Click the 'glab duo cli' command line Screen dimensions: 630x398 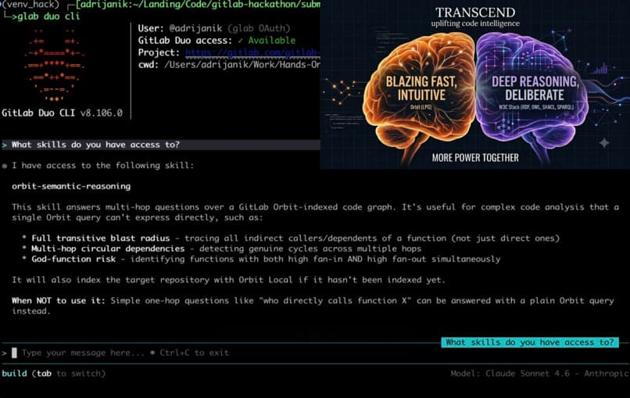click(x=48, y=16)
